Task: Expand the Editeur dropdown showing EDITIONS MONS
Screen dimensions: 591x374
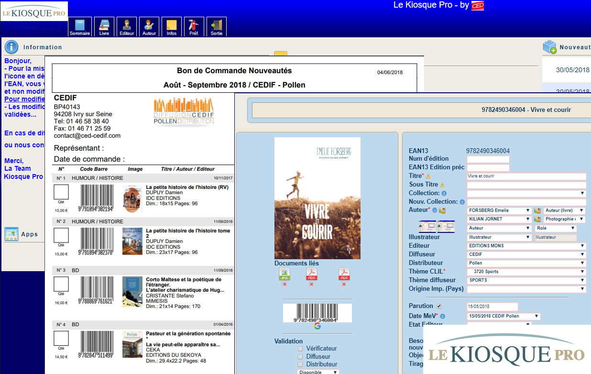Action: pos(526,246)
